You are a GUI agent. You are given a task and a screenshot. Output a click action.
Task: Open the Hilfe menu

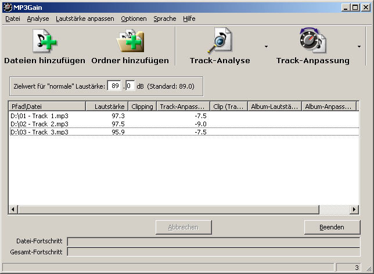[x=189, y=19]
